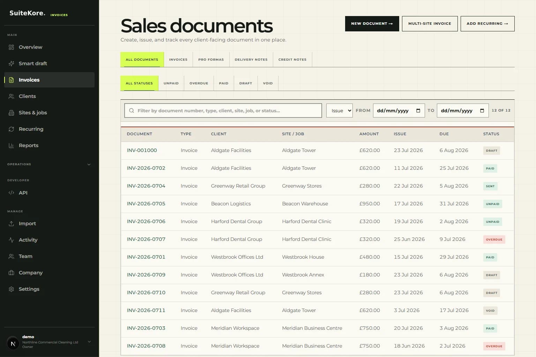
Task: Click the Add Recurring button
Action: click(x=487, y=24)
